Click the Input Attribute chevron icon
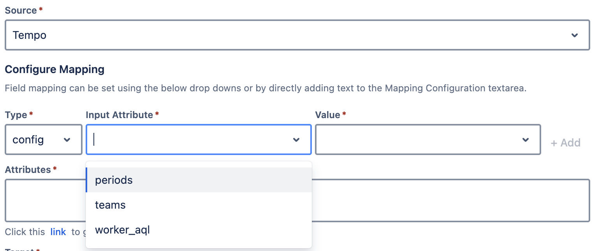The width and height of the screenshot is (598, 251). (296, 139)
